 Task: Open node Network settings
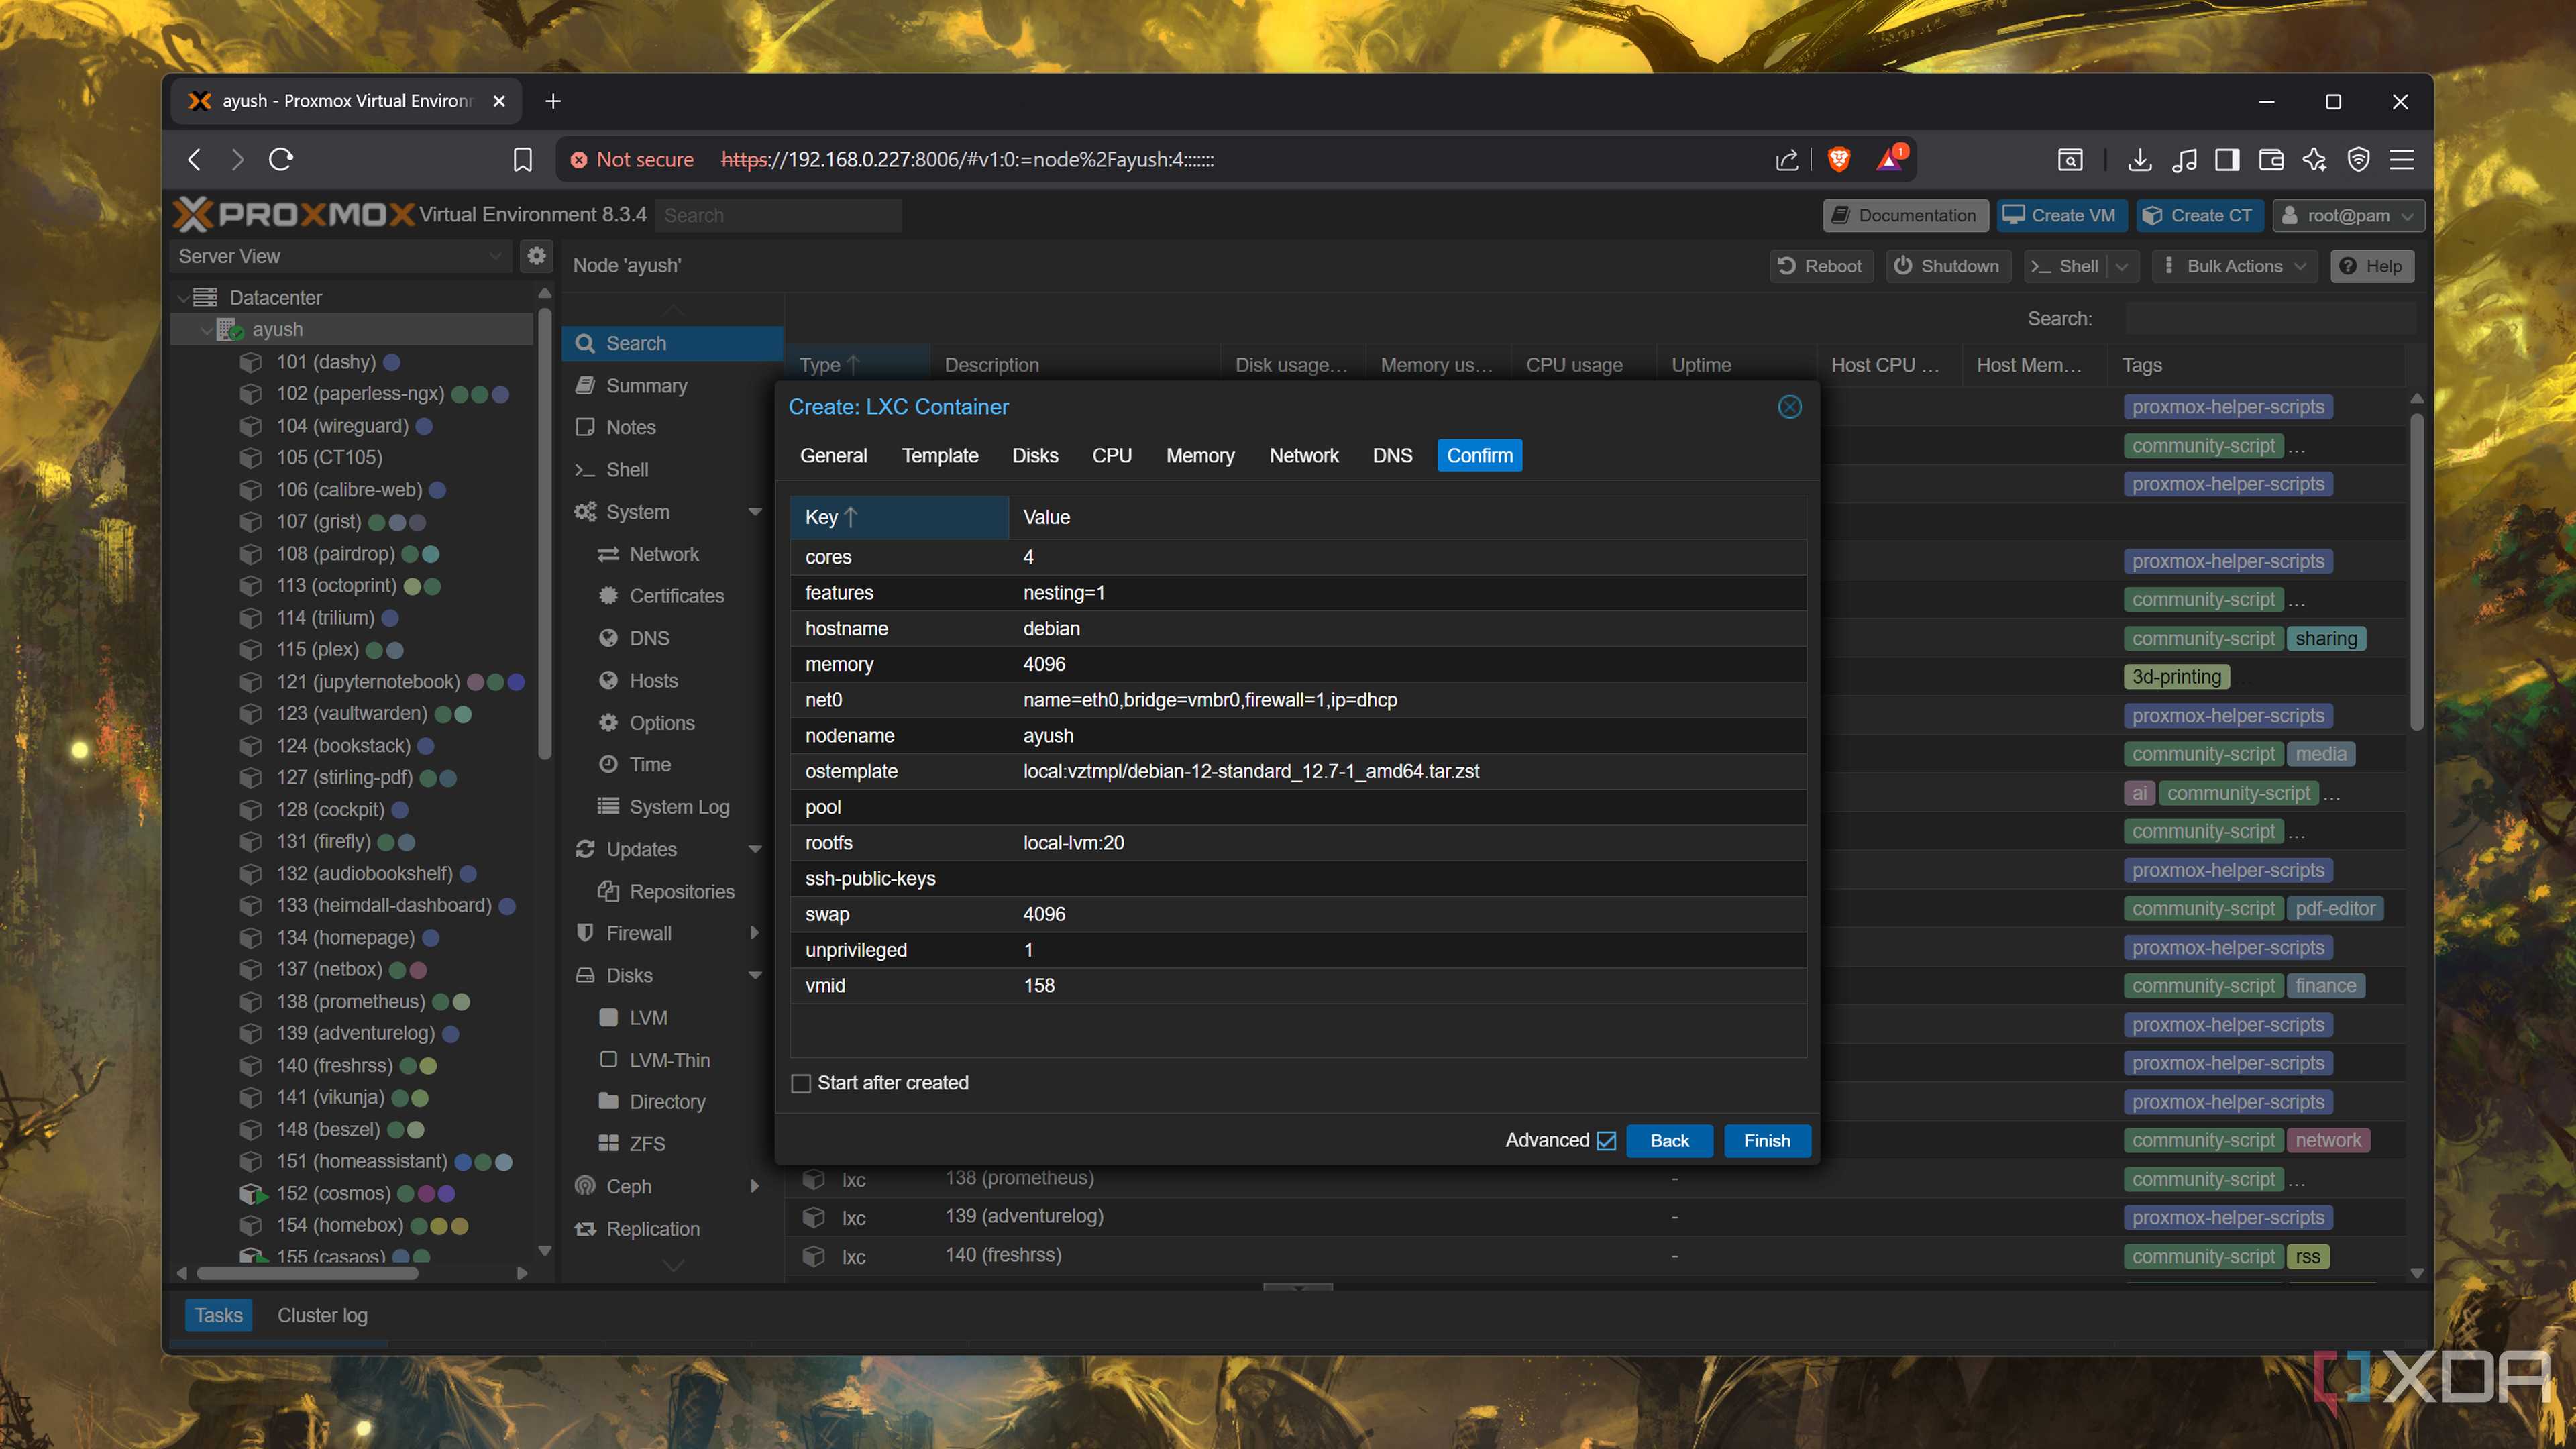664,554
